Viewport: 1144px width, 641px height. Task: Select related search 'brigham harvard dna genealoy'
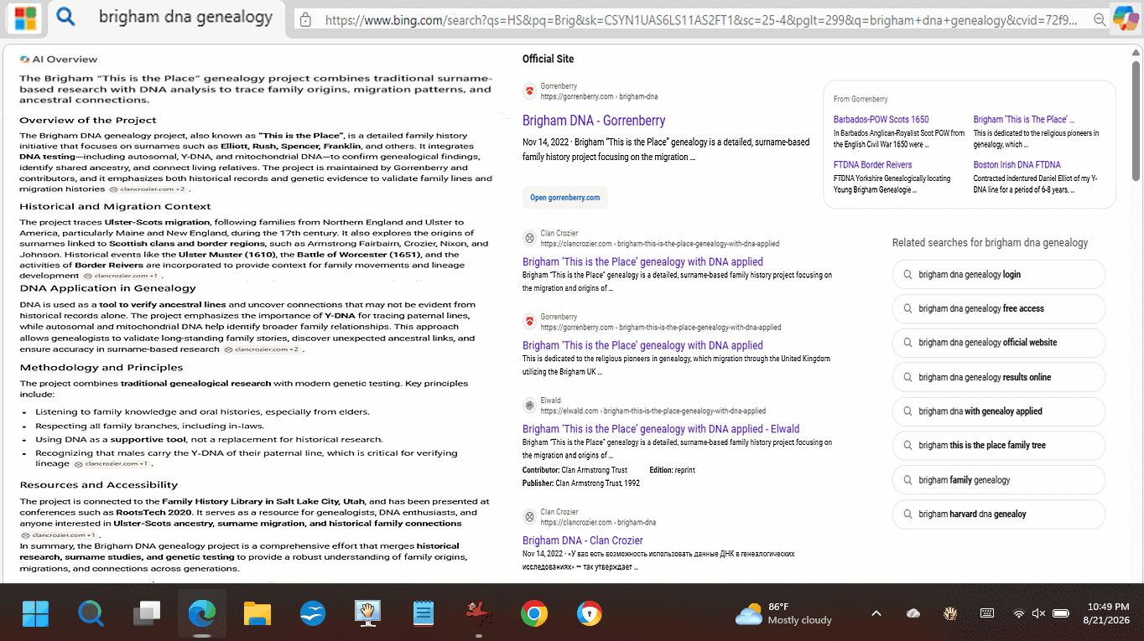point(999,514)
